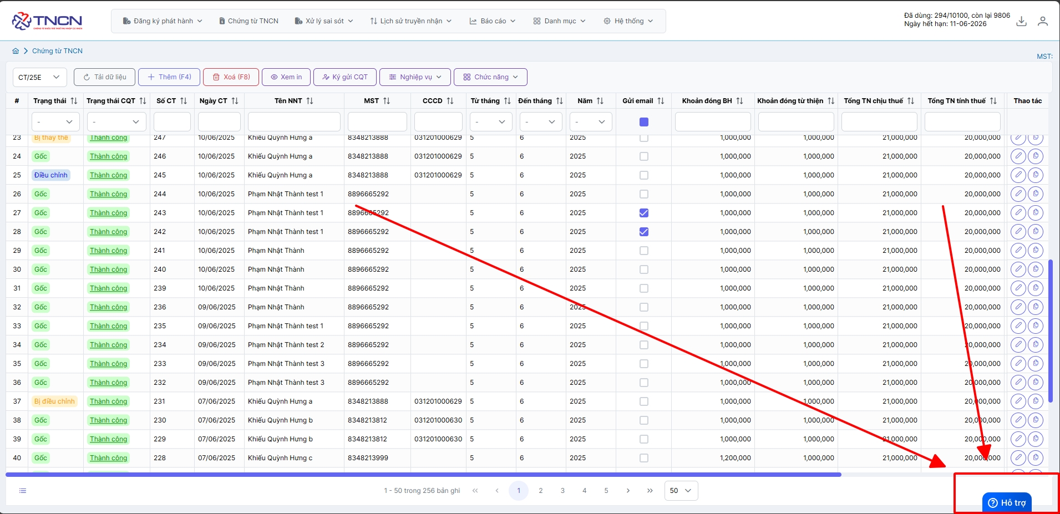This screenshot has width=1060, height=514.
Task: Sort by Tổng TN chịu thuế column
Action: pyautogui.click(x=911, y=101)
